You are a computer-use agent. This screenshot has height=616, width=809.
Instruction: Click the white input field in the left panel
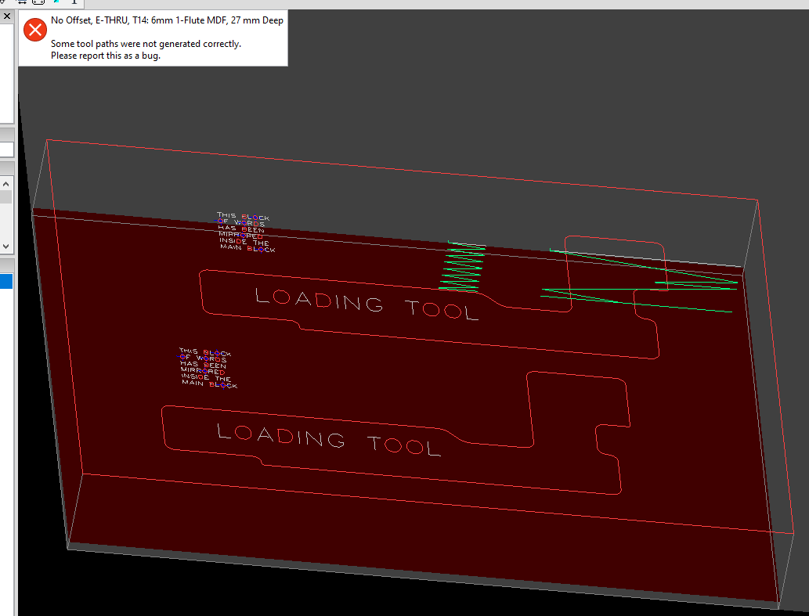point(6,149)
